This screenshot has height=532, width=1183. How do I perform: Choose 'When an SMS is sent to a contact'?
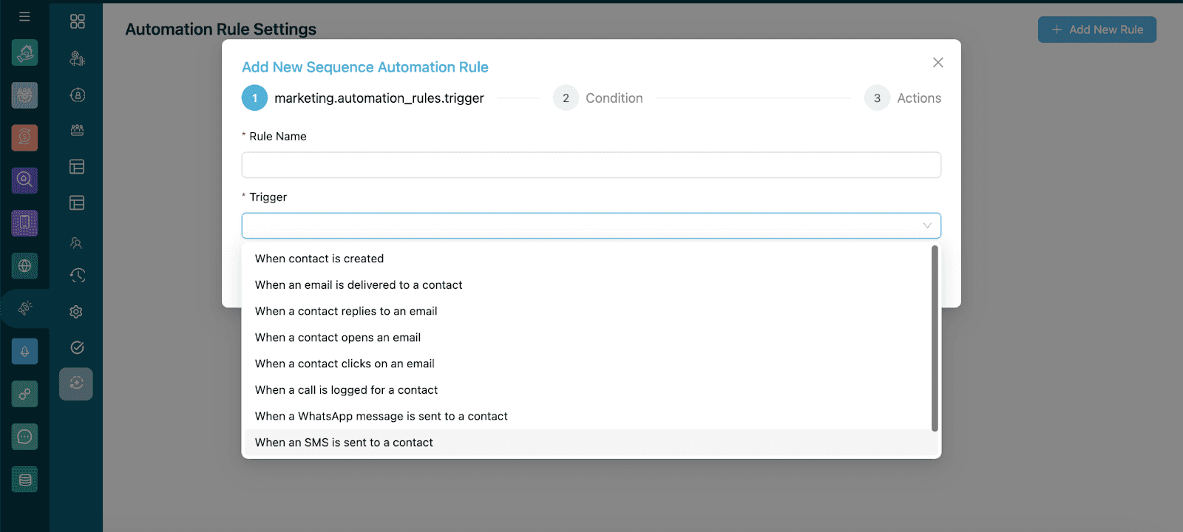[344, 443]
